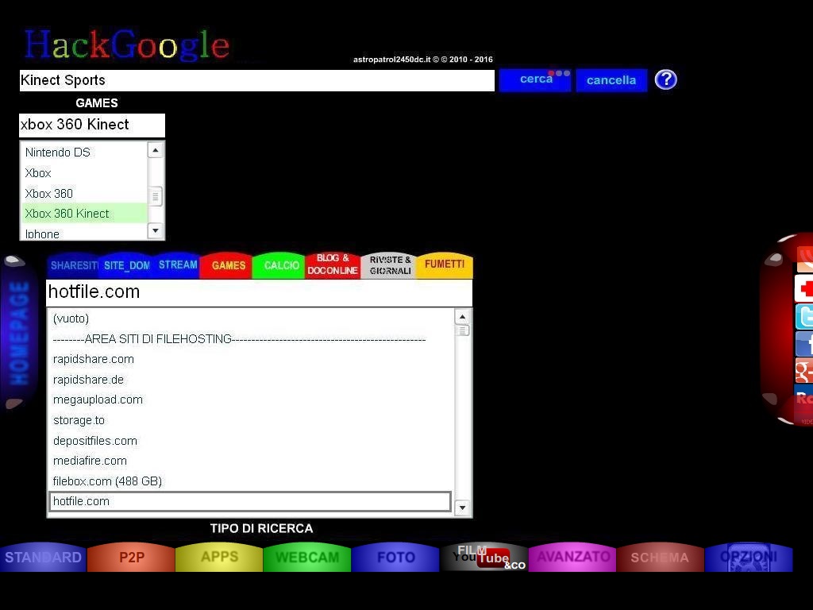
Task: Select hotfile.com in the site list
Action: pos(250,502)
